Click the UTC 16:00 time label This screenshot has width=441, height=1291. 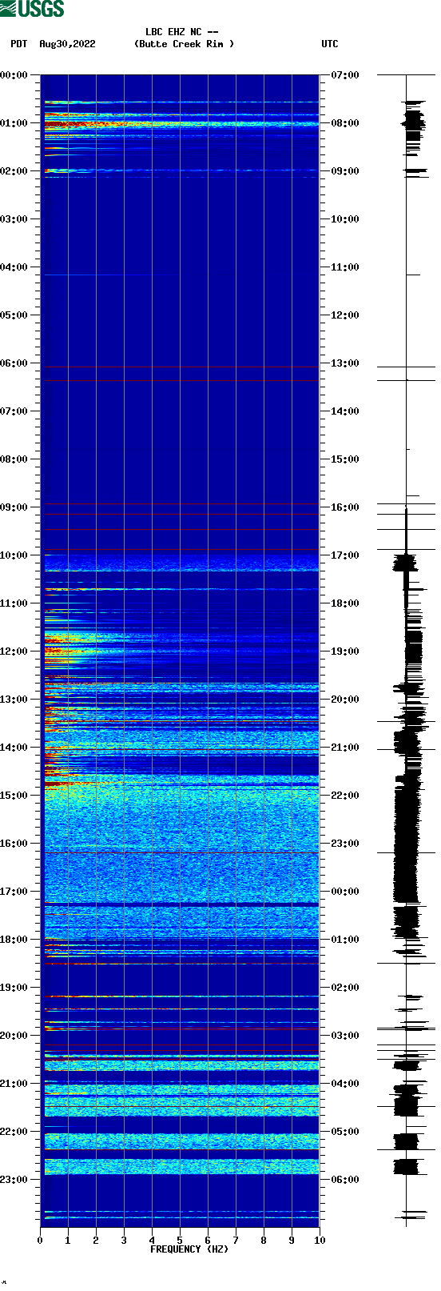click(345, 507)
